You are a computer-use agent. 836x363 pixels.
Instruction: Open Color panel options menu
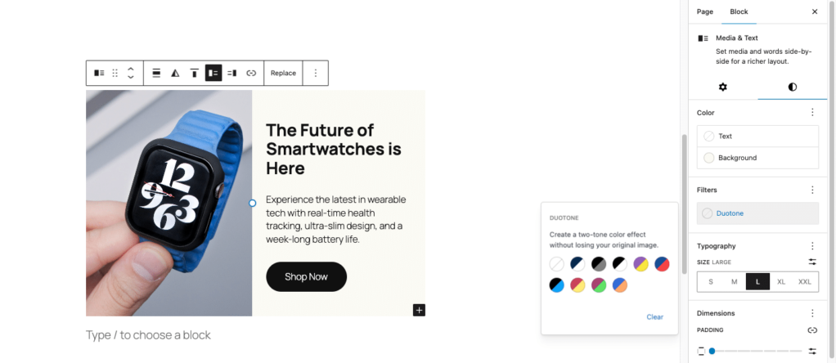[x=812, y=113]
